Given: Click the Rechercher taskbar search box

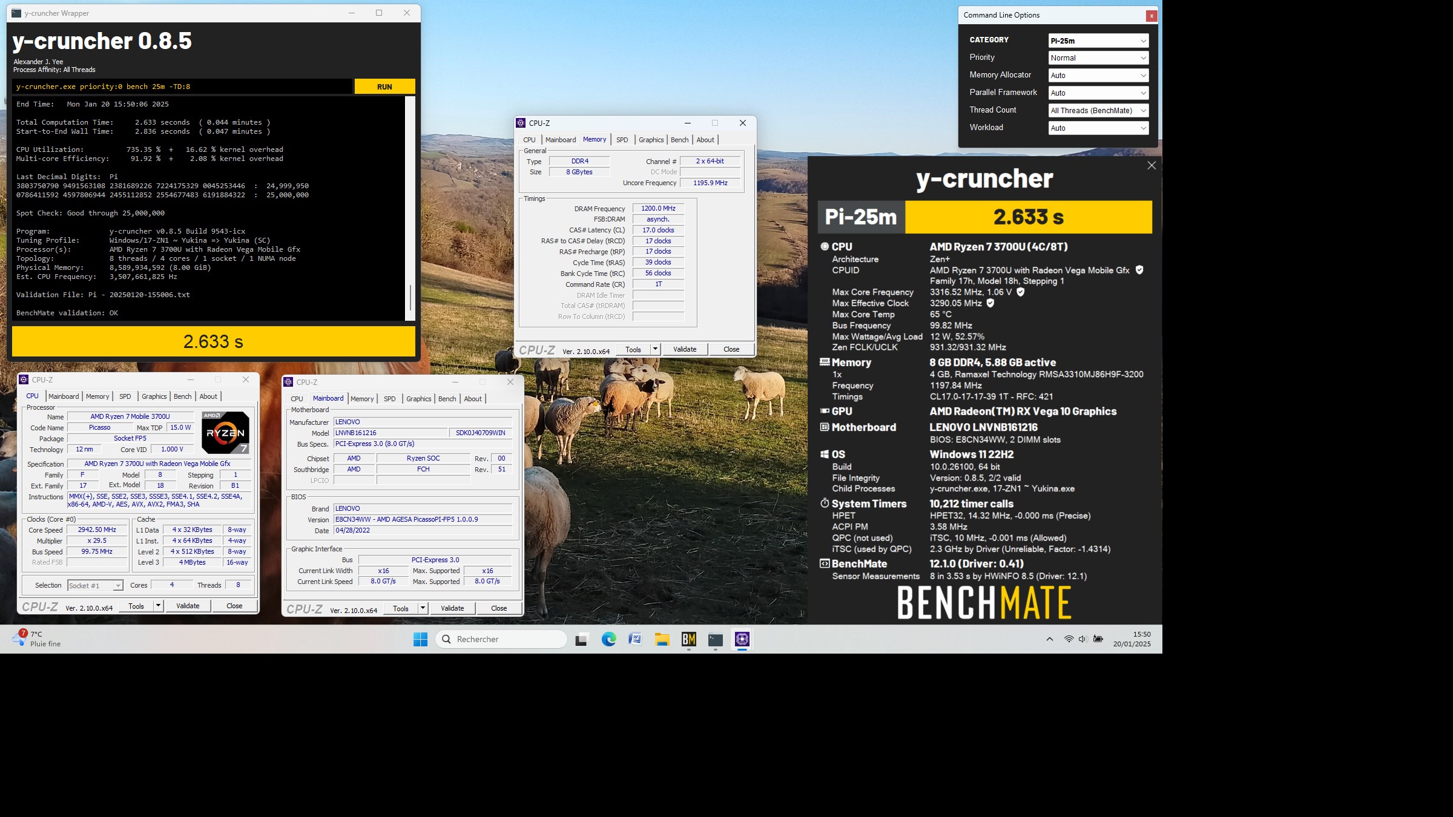Looking at the screenshot, I should tap(501, 639).
